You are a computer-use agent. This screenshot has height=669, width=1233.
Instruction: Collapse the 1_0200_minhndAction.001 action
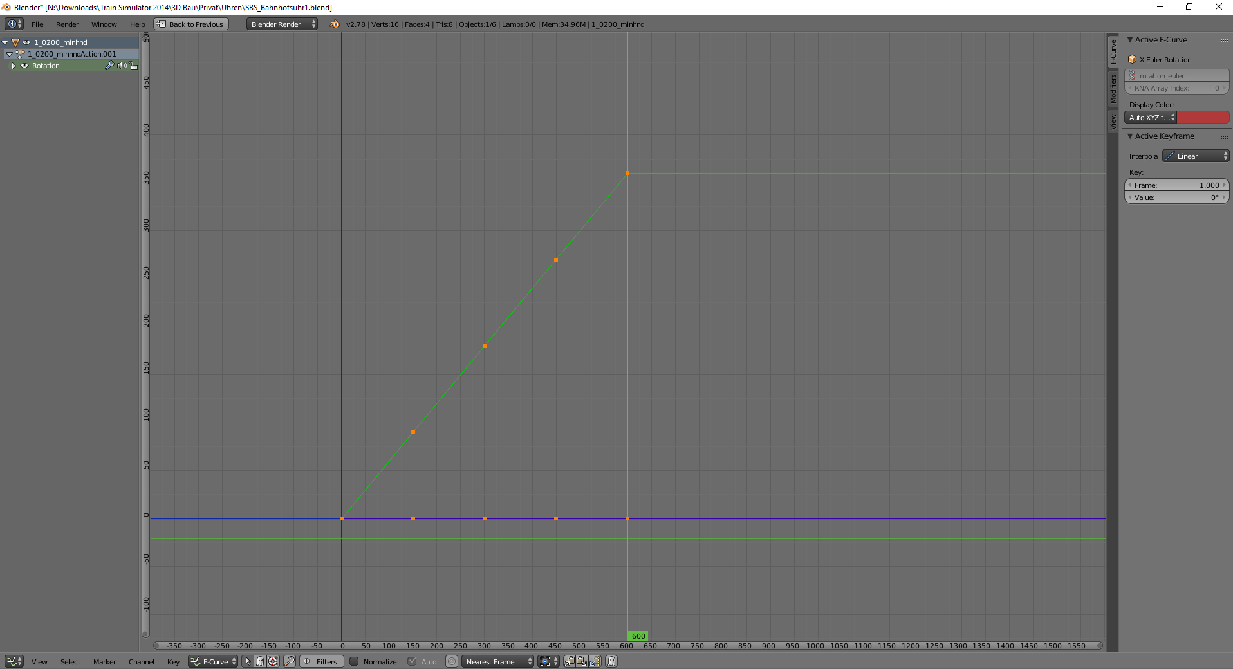(x=9, y=54)
